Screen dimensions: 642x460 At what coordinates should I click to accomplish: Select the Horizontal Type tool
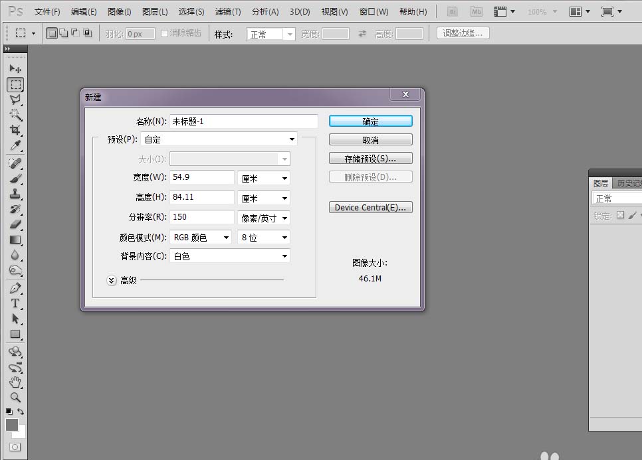pos(15,304)
